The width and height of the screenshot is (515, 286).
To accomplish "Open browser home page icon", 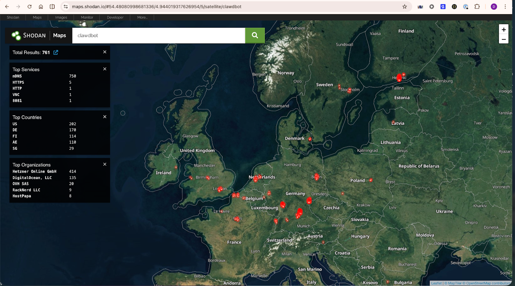I will (x=41, y=6).
